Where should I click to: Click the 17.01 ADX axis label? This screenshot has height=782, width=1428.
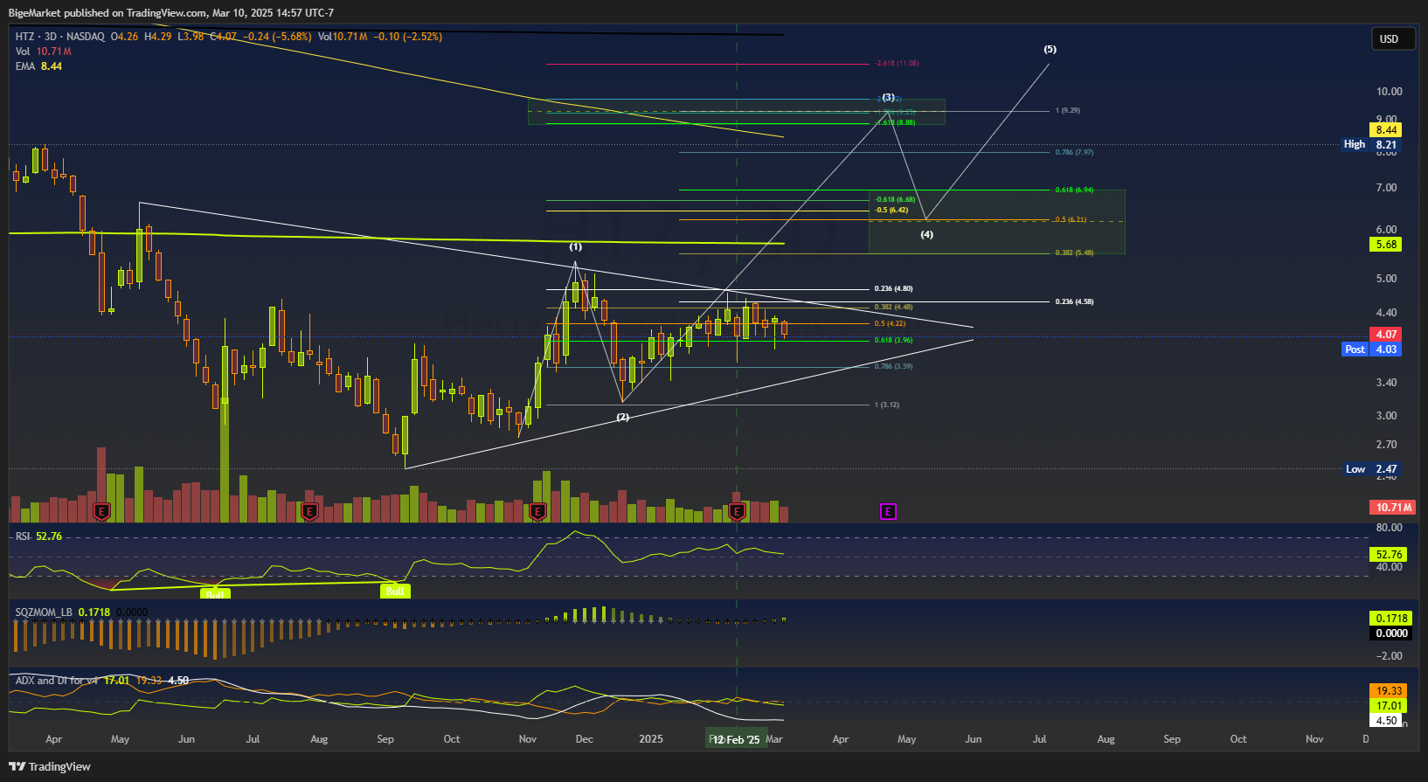click(1389, 706)
